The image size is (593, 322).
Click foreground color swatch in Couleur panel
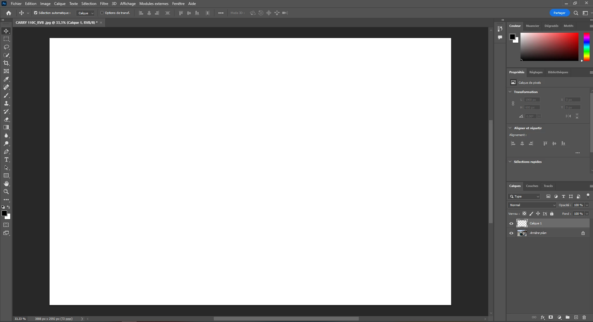tap(512, 37)
